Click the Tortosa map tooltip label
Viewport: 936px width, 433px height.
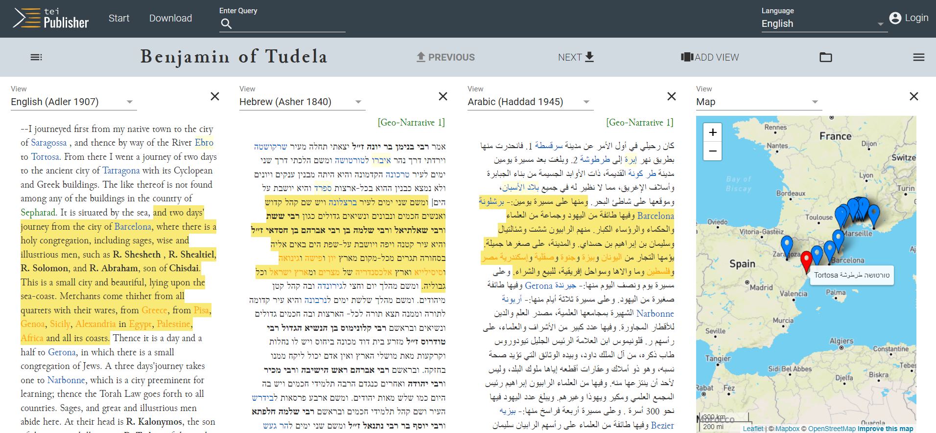[852, 275]
